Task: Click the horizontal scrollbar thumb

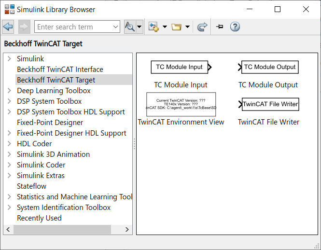Action: click(62, 229)
